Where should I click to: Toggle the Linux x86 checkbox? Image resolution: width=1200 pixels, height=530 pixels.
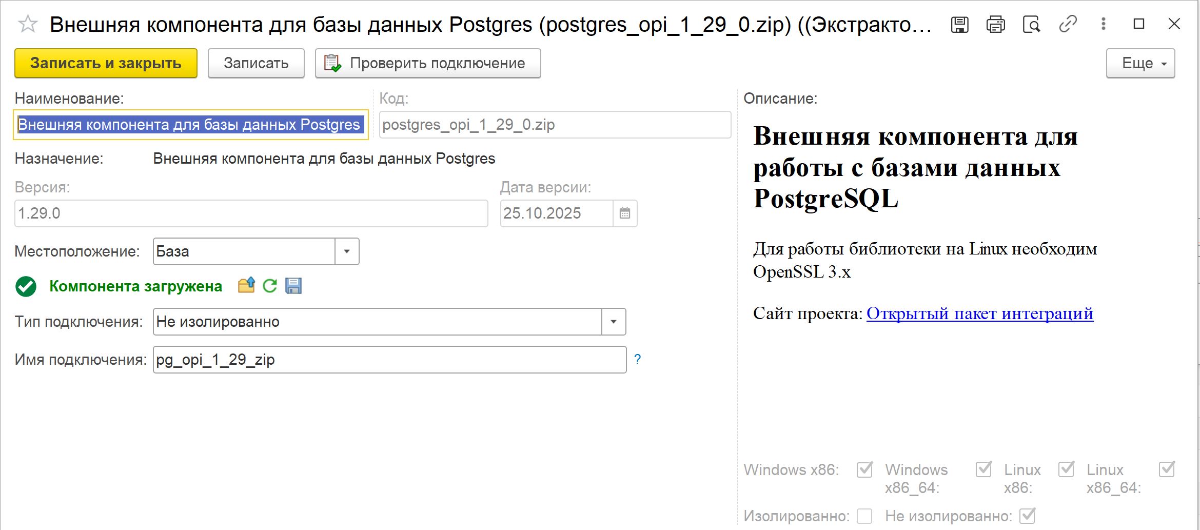click(x=1066, y=469)
